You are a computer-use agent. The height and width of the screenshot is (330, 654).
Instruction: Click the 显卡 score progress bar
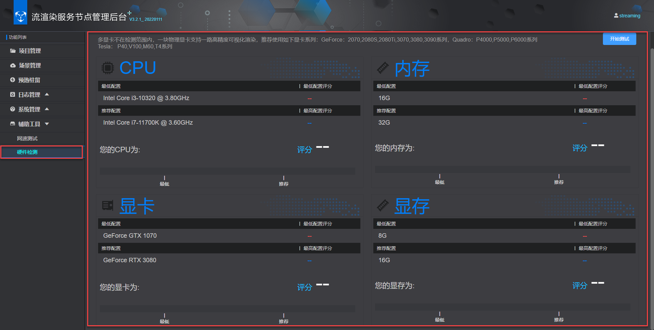tap(227, 309)
